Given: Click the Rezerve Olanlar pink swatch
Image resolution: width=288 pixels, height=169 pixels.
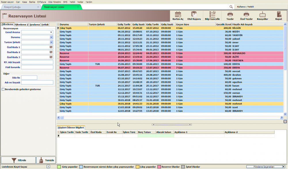Looking at the screenshot, I should (x=159, y=167).
